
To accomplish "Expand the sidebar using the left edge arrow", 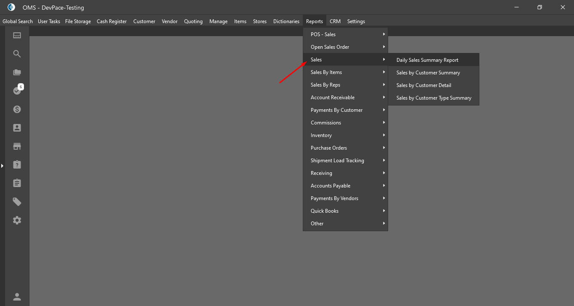I will coord(2,166).
